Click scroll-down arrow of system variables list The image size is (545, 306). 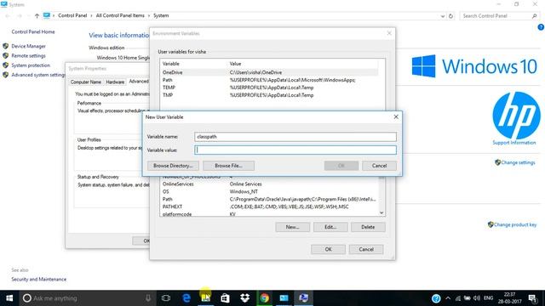click(x=381, y=212)
